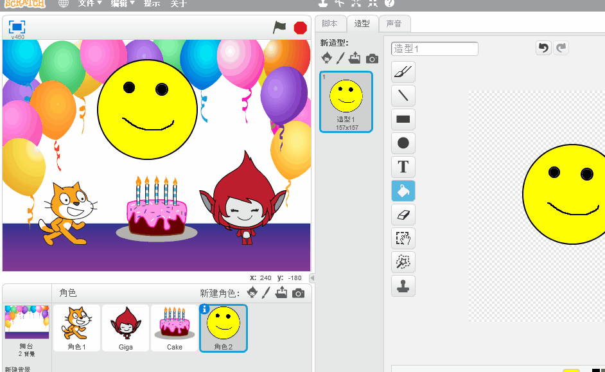
Task: Open the language globe menu
Action: (64, 3)
